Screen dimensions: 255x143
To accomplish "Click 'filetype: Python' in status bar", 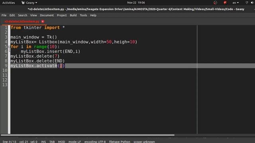I will pyautogui.click(x=120, y=141).
